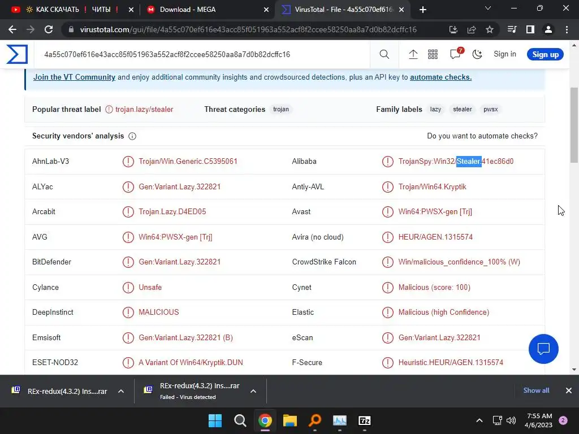Click the Sign in link
This screenshot has height=434, width=579.
click(505, 54)
